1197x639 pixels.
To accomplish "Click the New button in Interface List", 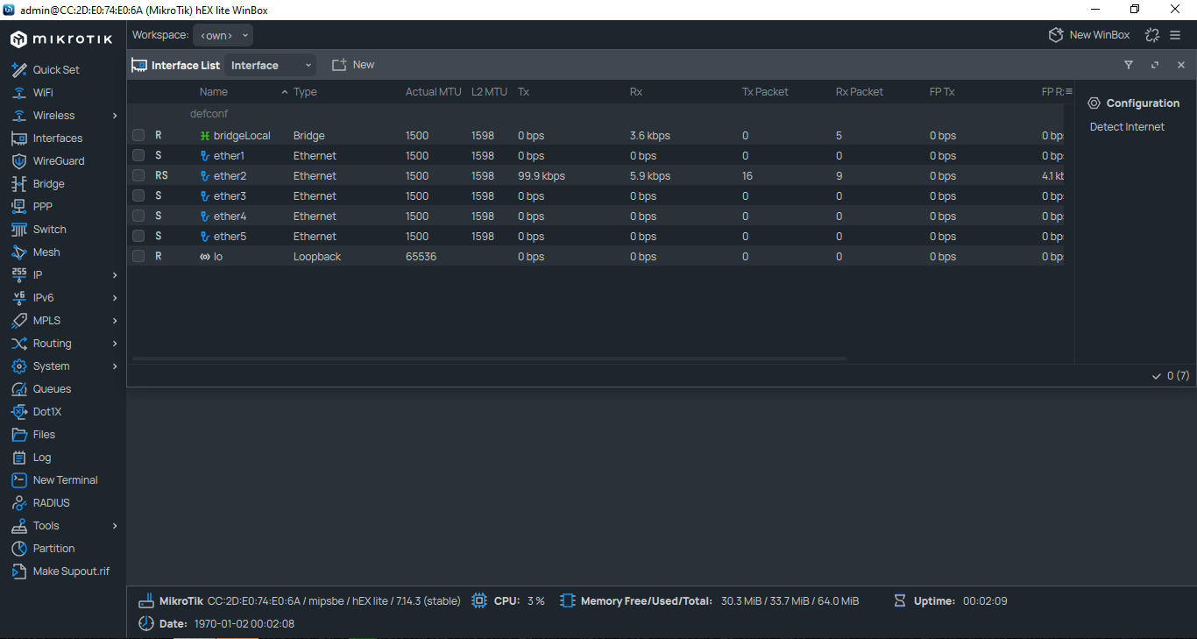I will point(353,65).
